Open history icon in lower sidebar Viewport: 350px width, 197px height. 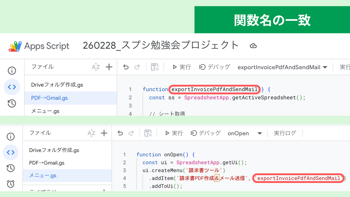pos(11,168)
